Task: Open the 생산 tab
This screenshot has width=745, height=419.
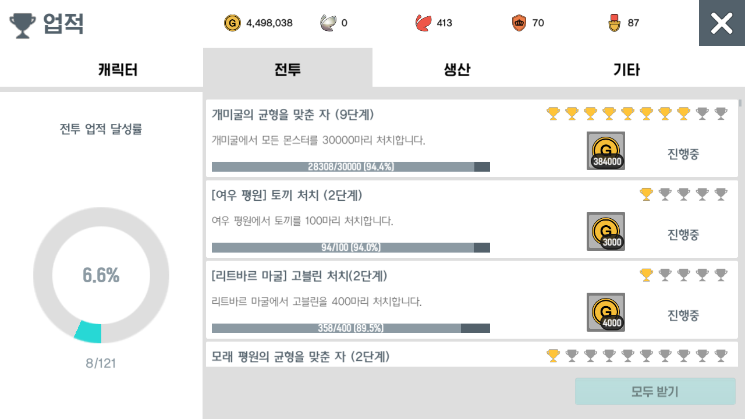Action: click(457, 70)
